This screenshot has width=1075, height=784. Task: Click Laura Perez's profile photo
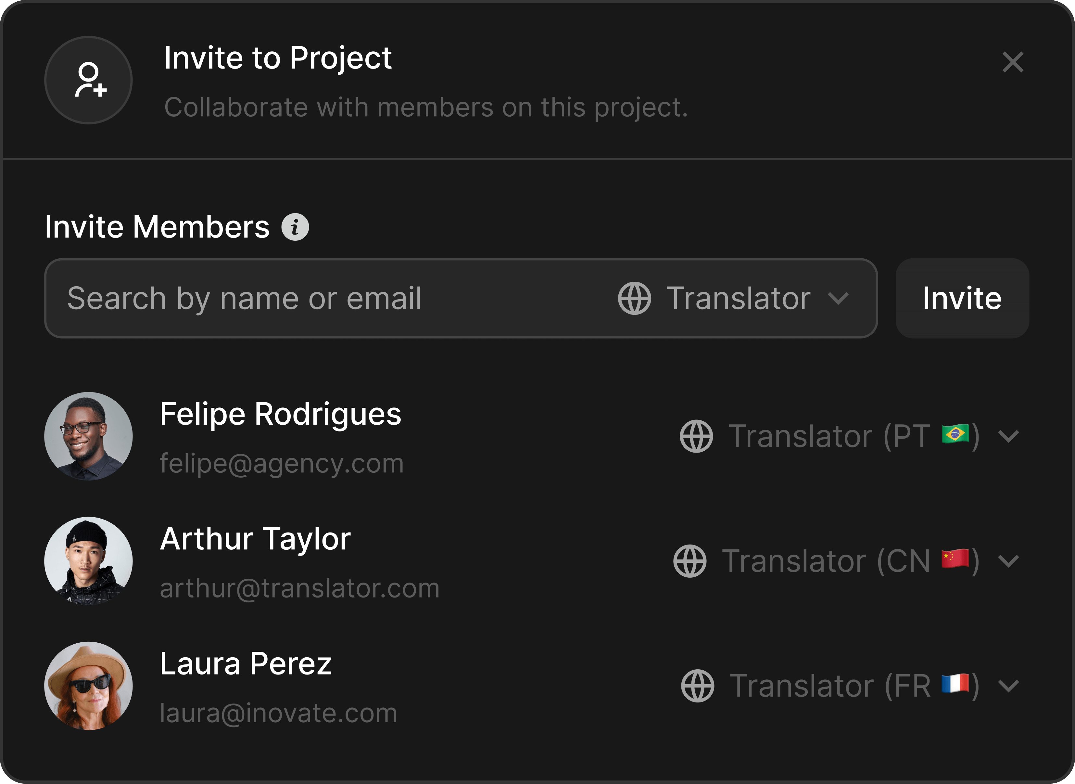[x=89, y=686]
